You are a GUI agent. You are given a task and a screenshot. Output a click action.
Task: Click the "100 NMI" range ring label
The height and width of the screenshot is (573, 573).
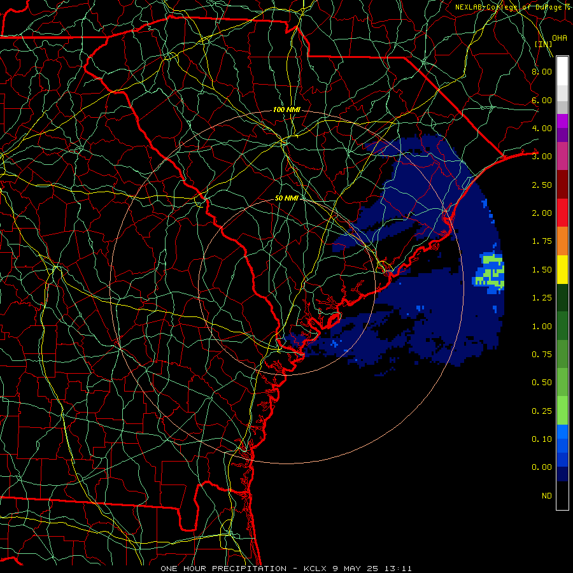[286, 110]
